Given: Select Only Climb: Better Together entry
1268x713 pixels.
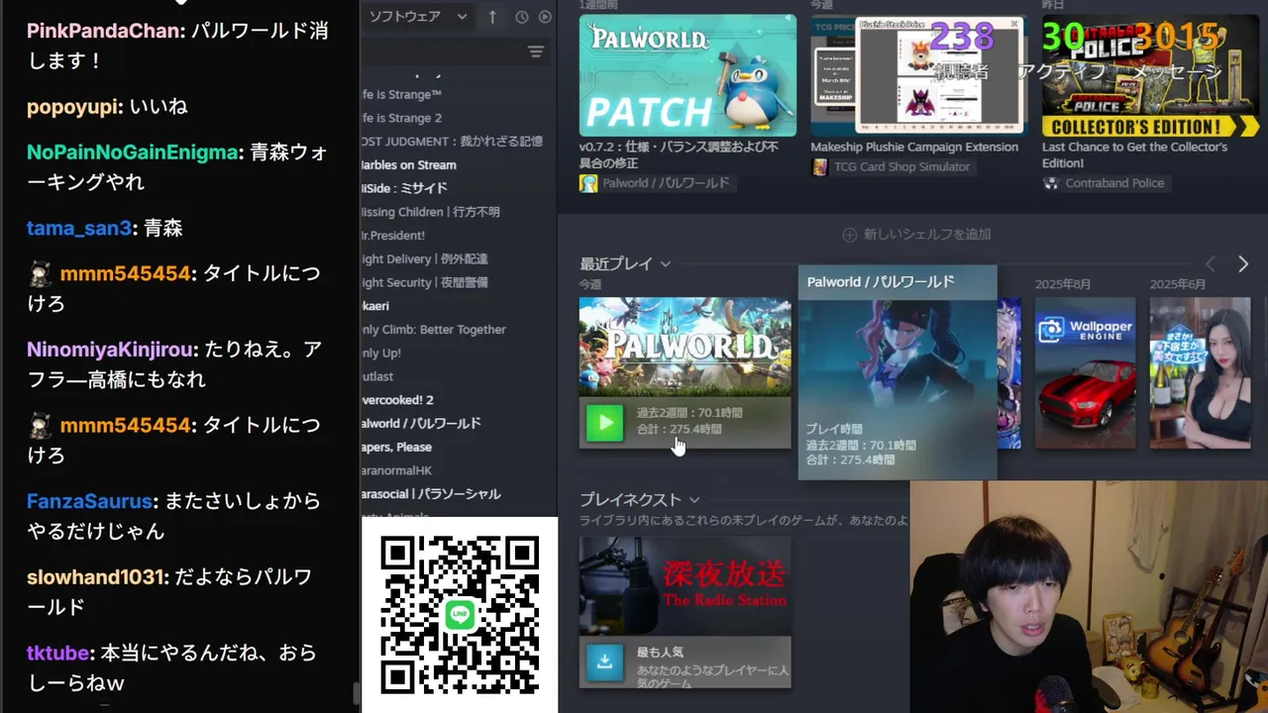Looking at the screenshot, I should pyautogui.click(x=433, y=330).
